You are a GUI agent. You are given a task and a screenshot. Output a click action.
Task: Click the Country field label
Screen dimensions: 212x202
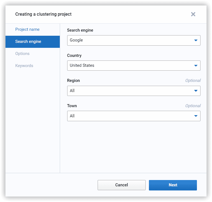pyautogui.click(x=74, y=56)
